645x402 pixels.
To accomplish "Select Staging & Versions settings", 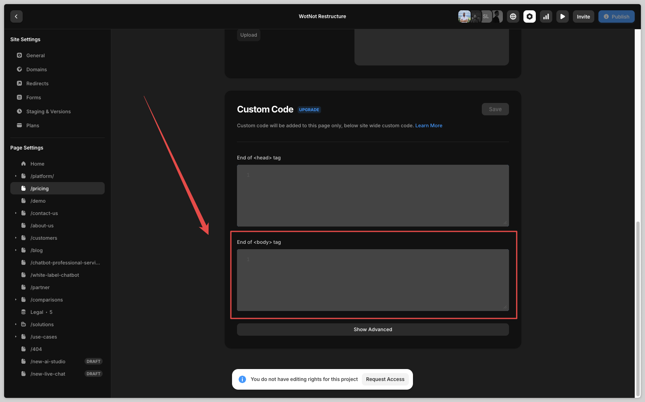I will (48, 112).
